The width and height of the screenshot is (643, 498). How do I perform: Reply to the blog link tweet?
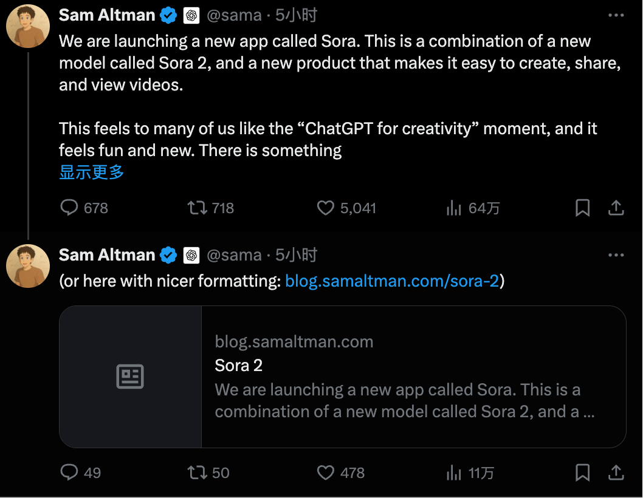(70, 472)
